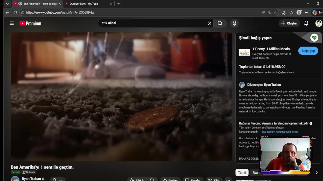The image size is (323, 181).
Task: Open the favorites list icon
Action: point(291,13)
